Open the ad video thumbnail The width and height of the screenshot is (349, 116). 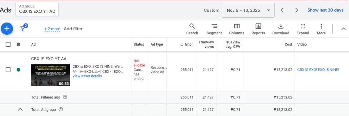click(x=51, y=75)
